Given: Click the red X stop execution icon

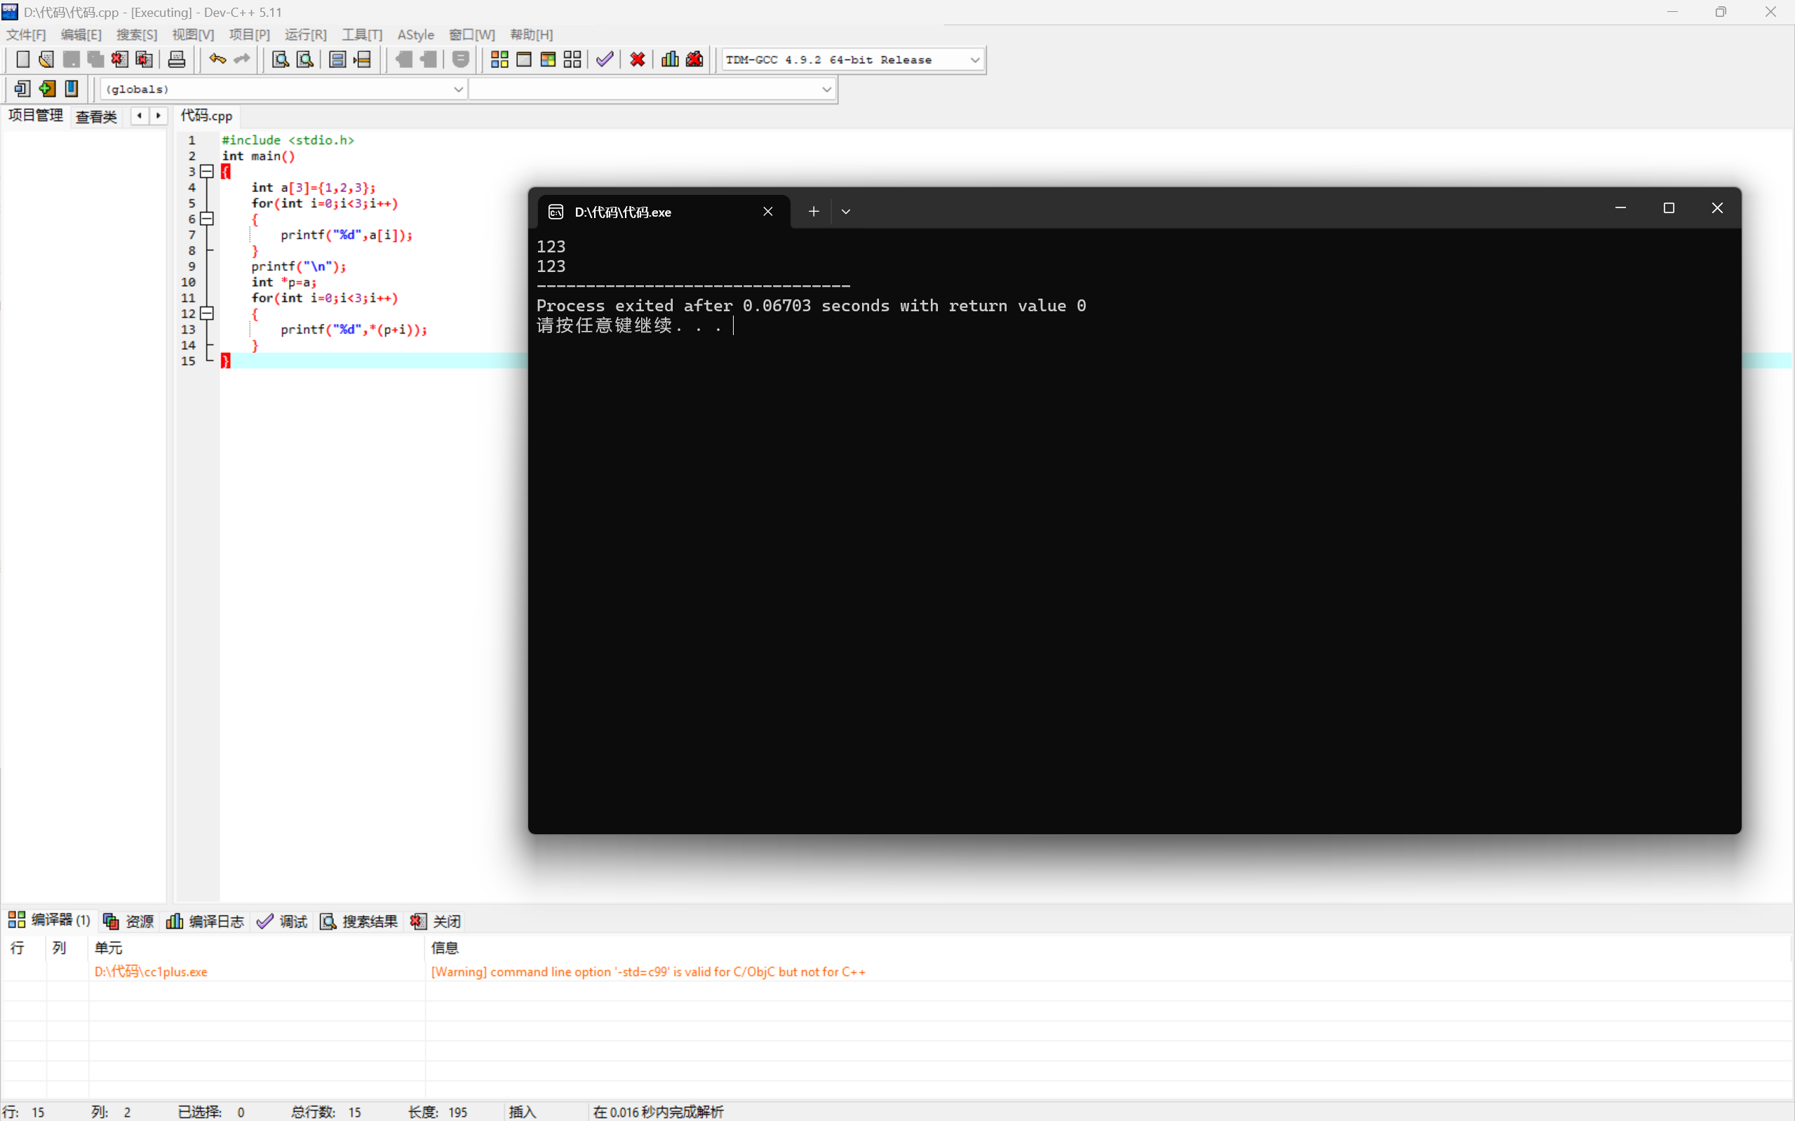Looking at the screenshot, I should click(x=637, y=60).
